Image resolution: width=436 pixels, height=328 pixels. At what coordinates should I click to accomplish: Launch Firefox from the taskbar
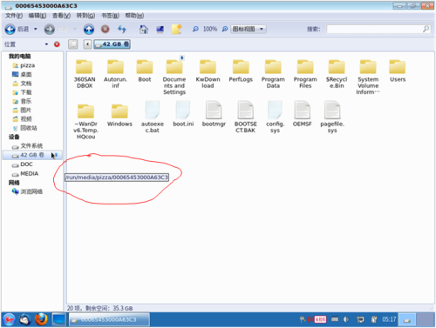(41, 319)
